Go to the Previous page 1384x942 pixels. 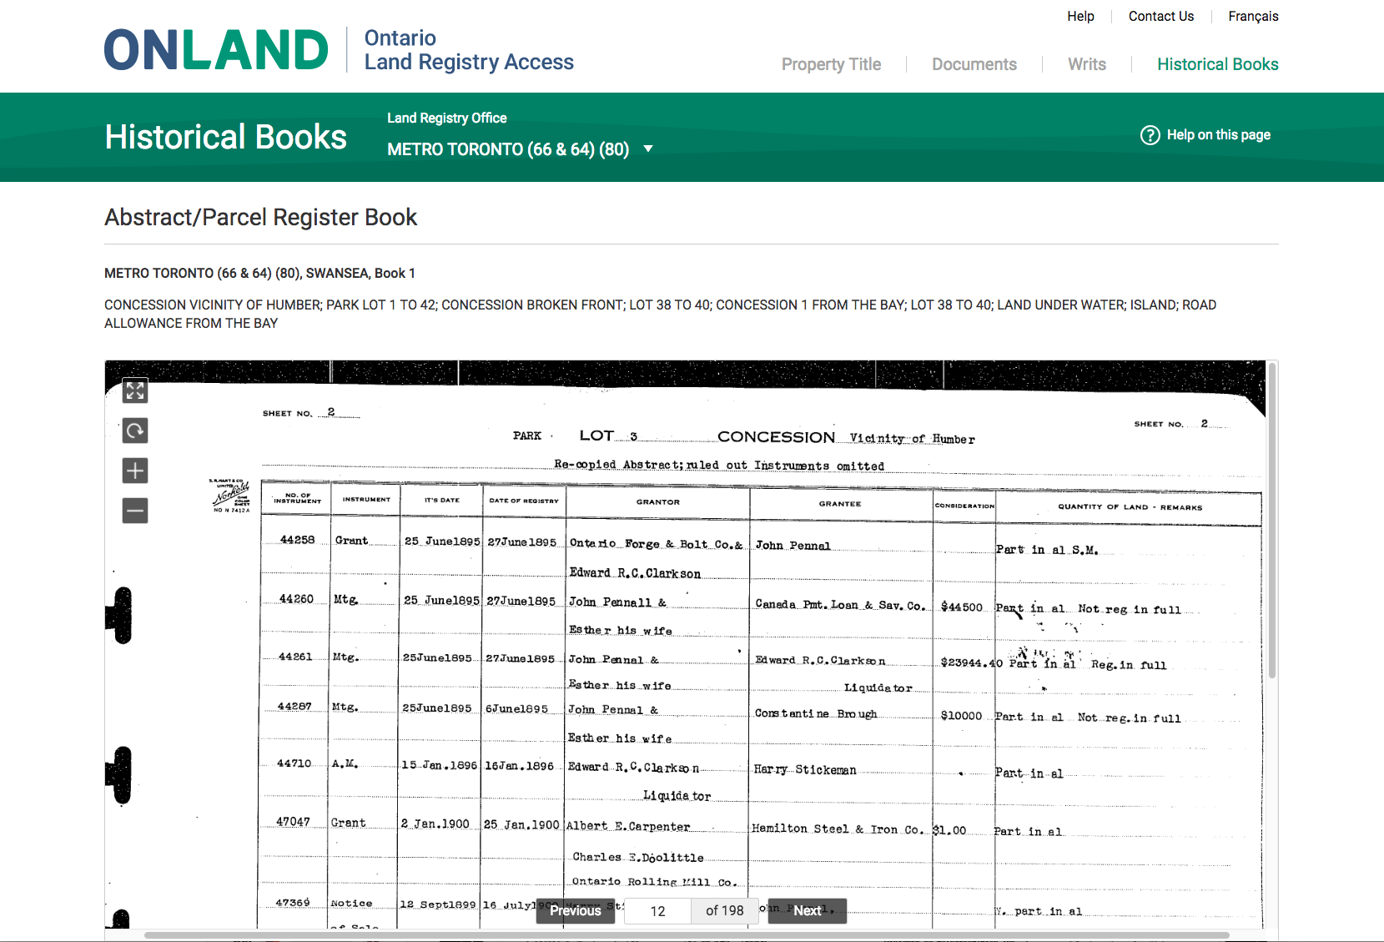click(575, 910)
